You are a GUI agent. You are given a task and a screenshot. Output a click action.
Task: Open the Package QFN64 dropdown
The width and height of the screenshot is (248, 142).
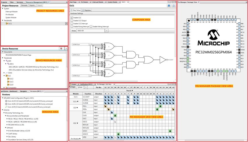coord(86,87)
